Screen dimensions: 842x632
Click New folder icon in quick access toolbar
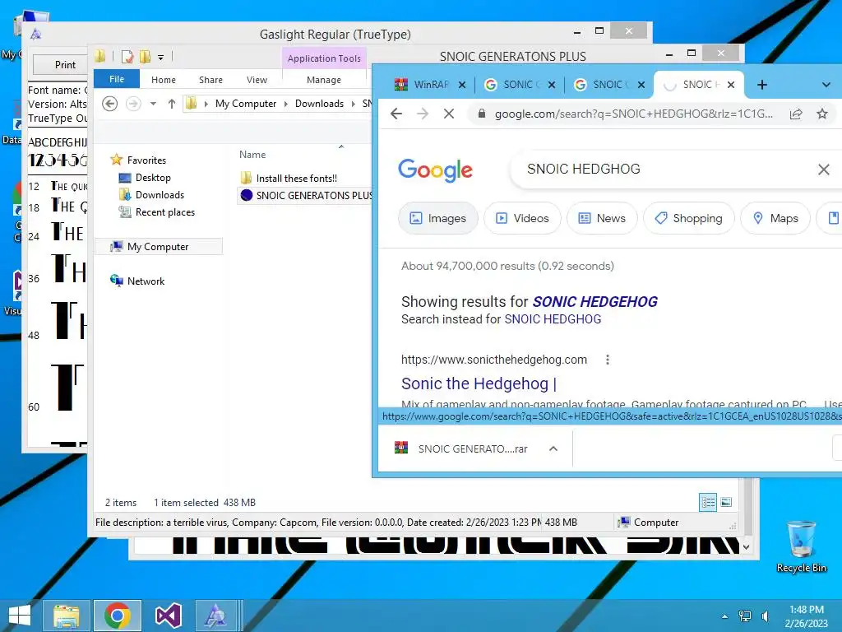coord(145,57)
